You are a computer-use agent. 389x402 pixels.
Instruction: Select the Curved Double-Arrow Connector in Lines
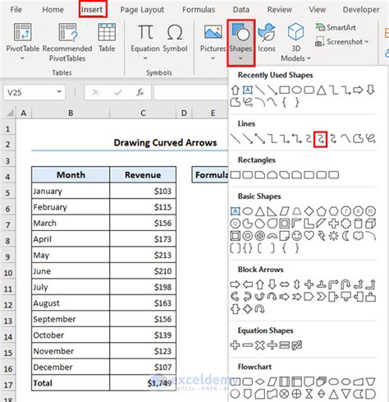[x=333, y=139]
